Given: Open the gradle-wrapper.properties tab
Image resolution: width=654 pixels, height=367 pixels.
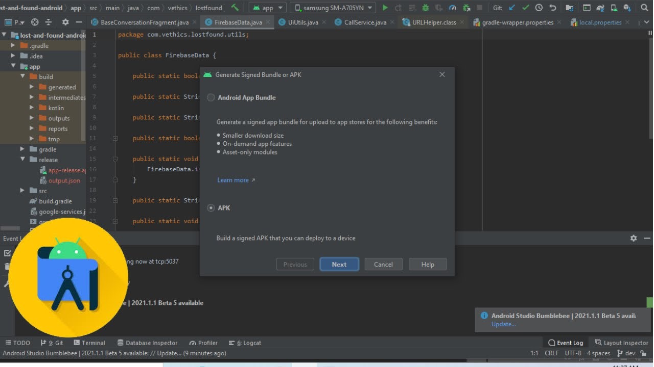Looking at the screenshot, I should point(518,22).
